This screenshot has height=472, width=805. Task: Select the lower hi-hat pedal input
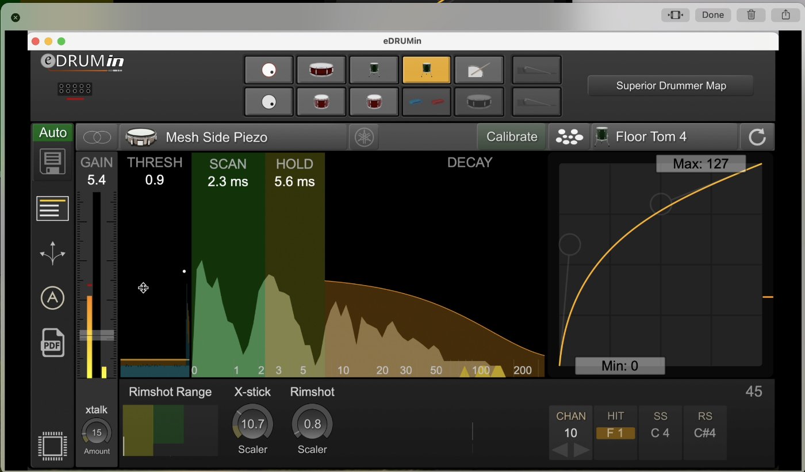click(x=536, y=102)
